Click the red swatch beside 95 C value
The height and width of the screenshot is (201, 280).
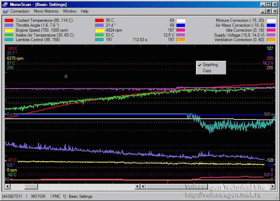99,20
